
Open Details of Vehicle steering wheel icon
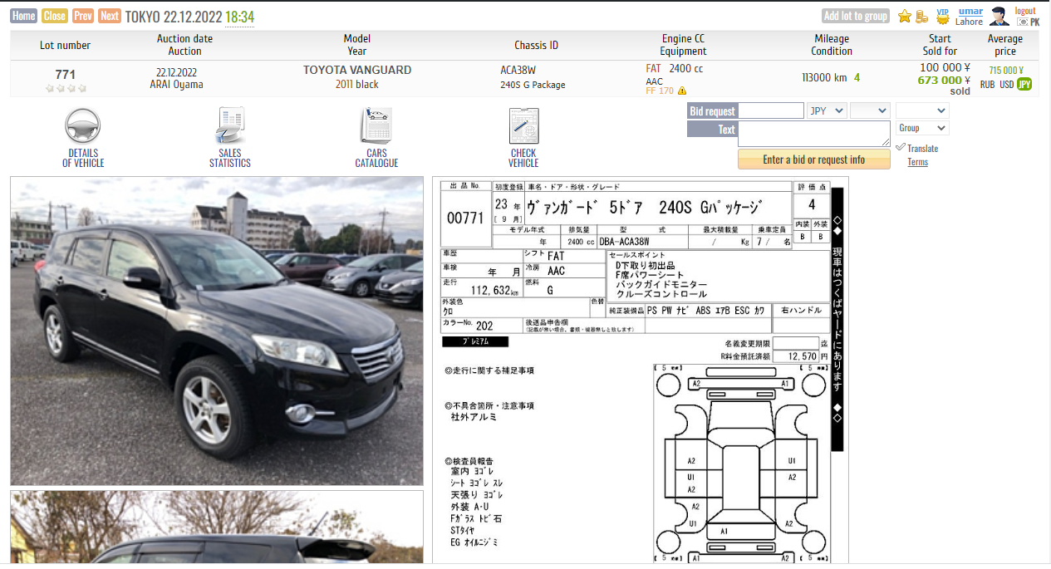(x=82, y=126)
